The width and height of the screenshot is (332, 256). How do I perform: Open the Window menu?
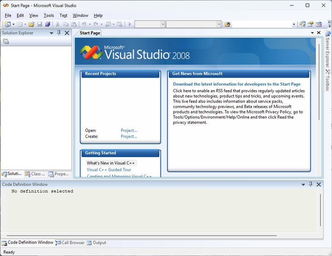point(81,15)
